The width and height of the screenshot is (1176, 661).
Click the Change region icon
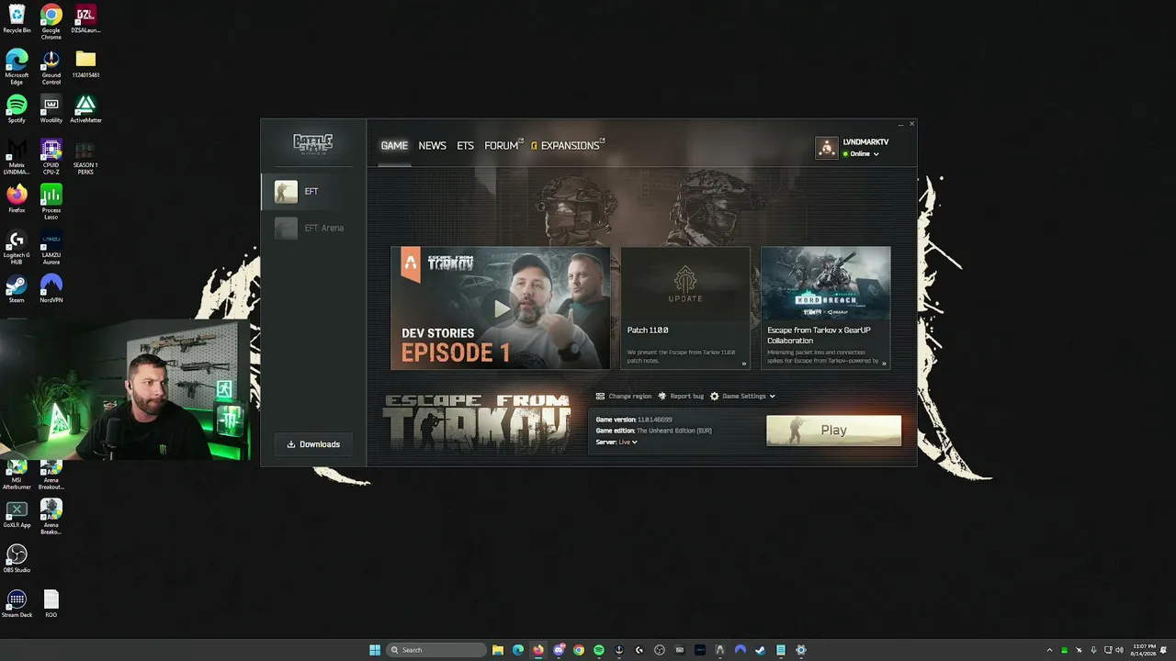[x=600, y=397]
